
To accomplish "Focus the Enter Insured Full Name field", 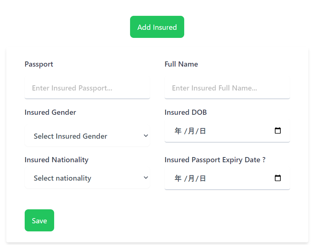I will [227, 88].
